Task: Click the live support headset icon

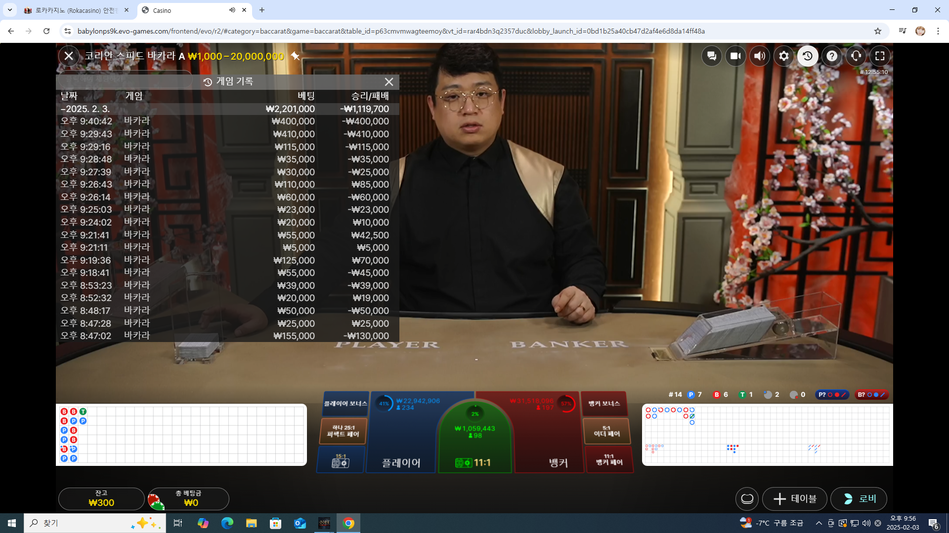Action: tap(856, 56)
